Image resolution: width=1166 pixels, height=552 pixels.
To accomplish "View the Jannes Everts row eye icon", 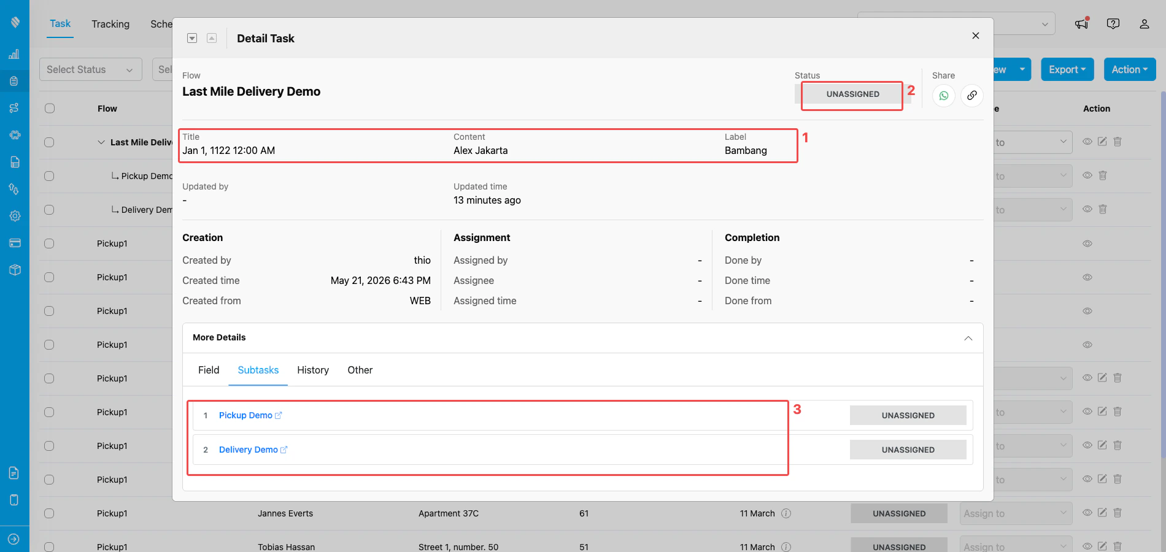I will [x=1087, y=513].
